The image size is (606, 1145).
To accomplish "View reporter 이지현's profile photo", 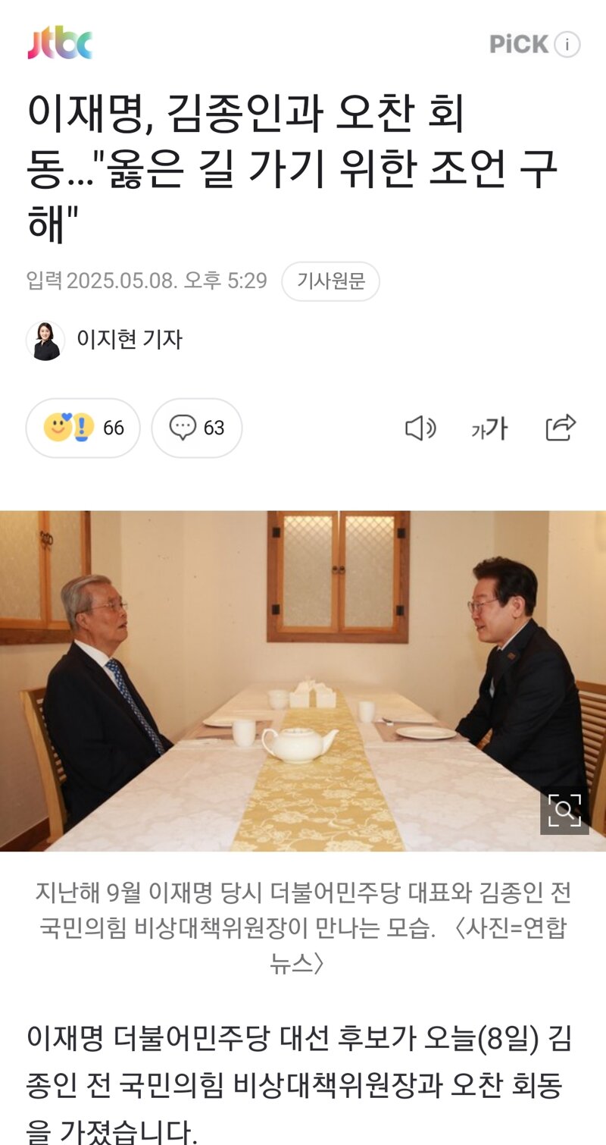I will pyautogui.click(x=45, y=340).
